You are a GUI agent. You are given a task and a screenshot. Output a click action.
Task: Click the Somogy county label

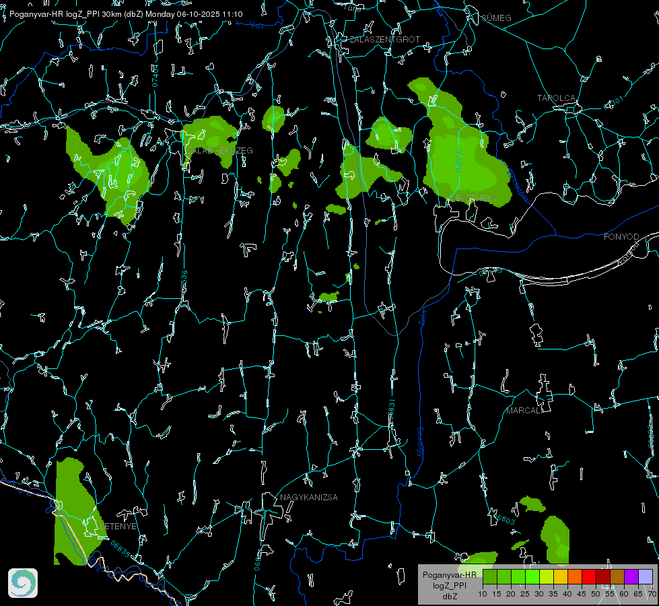click(420, 442)
